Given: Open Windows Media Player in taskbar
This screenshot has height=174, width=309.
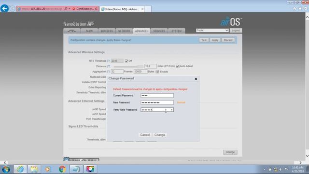Looking at the screenshot, I should coord(48,169).
